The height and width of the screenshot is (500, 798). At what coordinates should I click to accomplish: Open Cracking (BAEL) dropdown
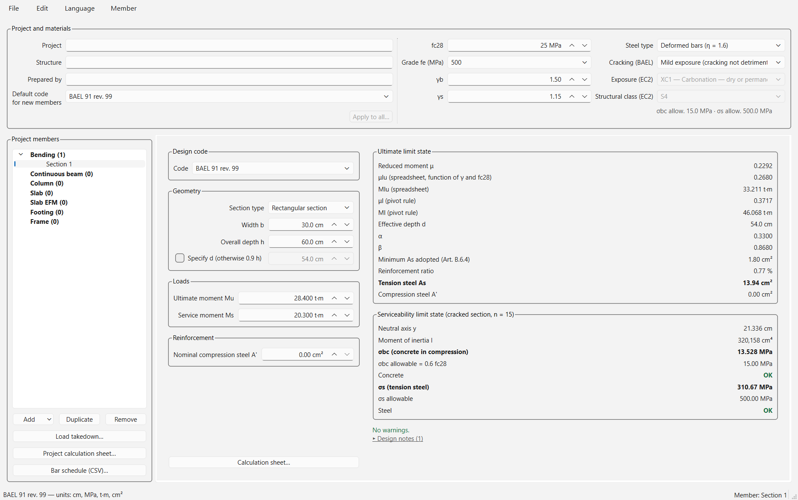pyautogui.click(x=721, y=63)
